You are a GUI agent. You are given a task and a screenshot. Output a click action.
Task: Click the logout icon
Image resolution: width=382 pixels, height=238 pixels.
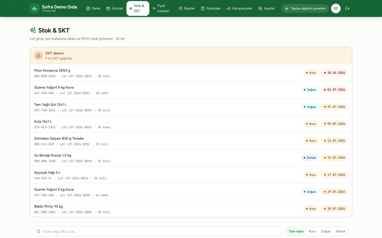[x=348, y=8]
